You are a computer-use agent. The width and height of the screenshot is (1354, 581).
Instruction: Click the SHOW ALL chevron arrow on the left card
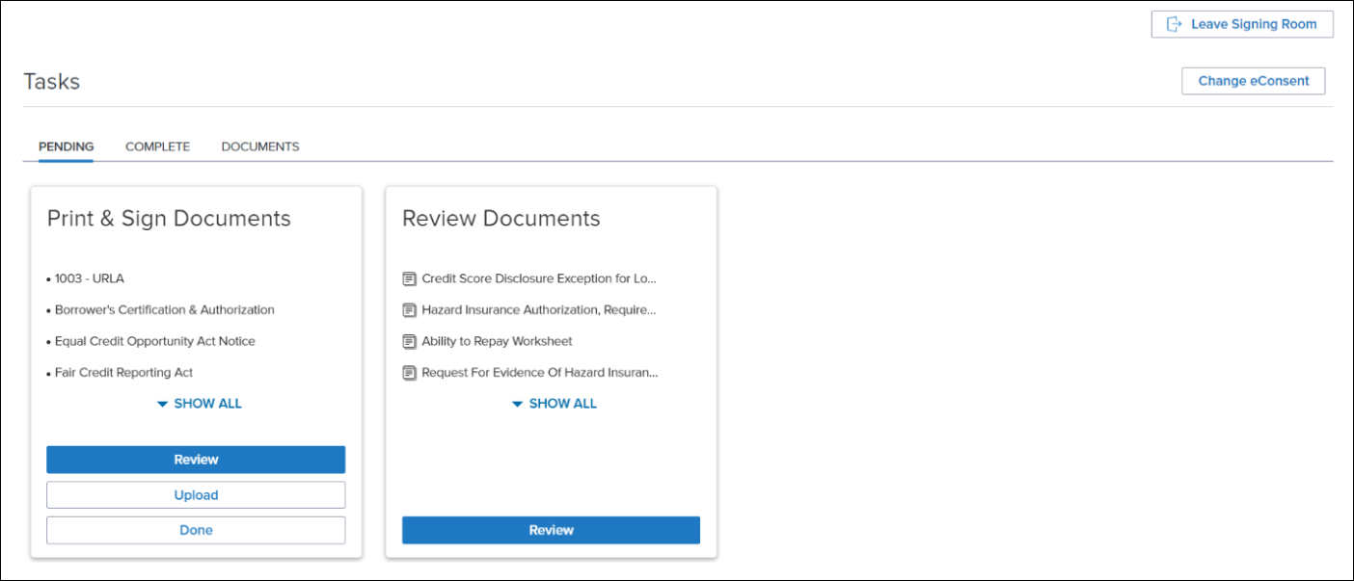(162, 404)
